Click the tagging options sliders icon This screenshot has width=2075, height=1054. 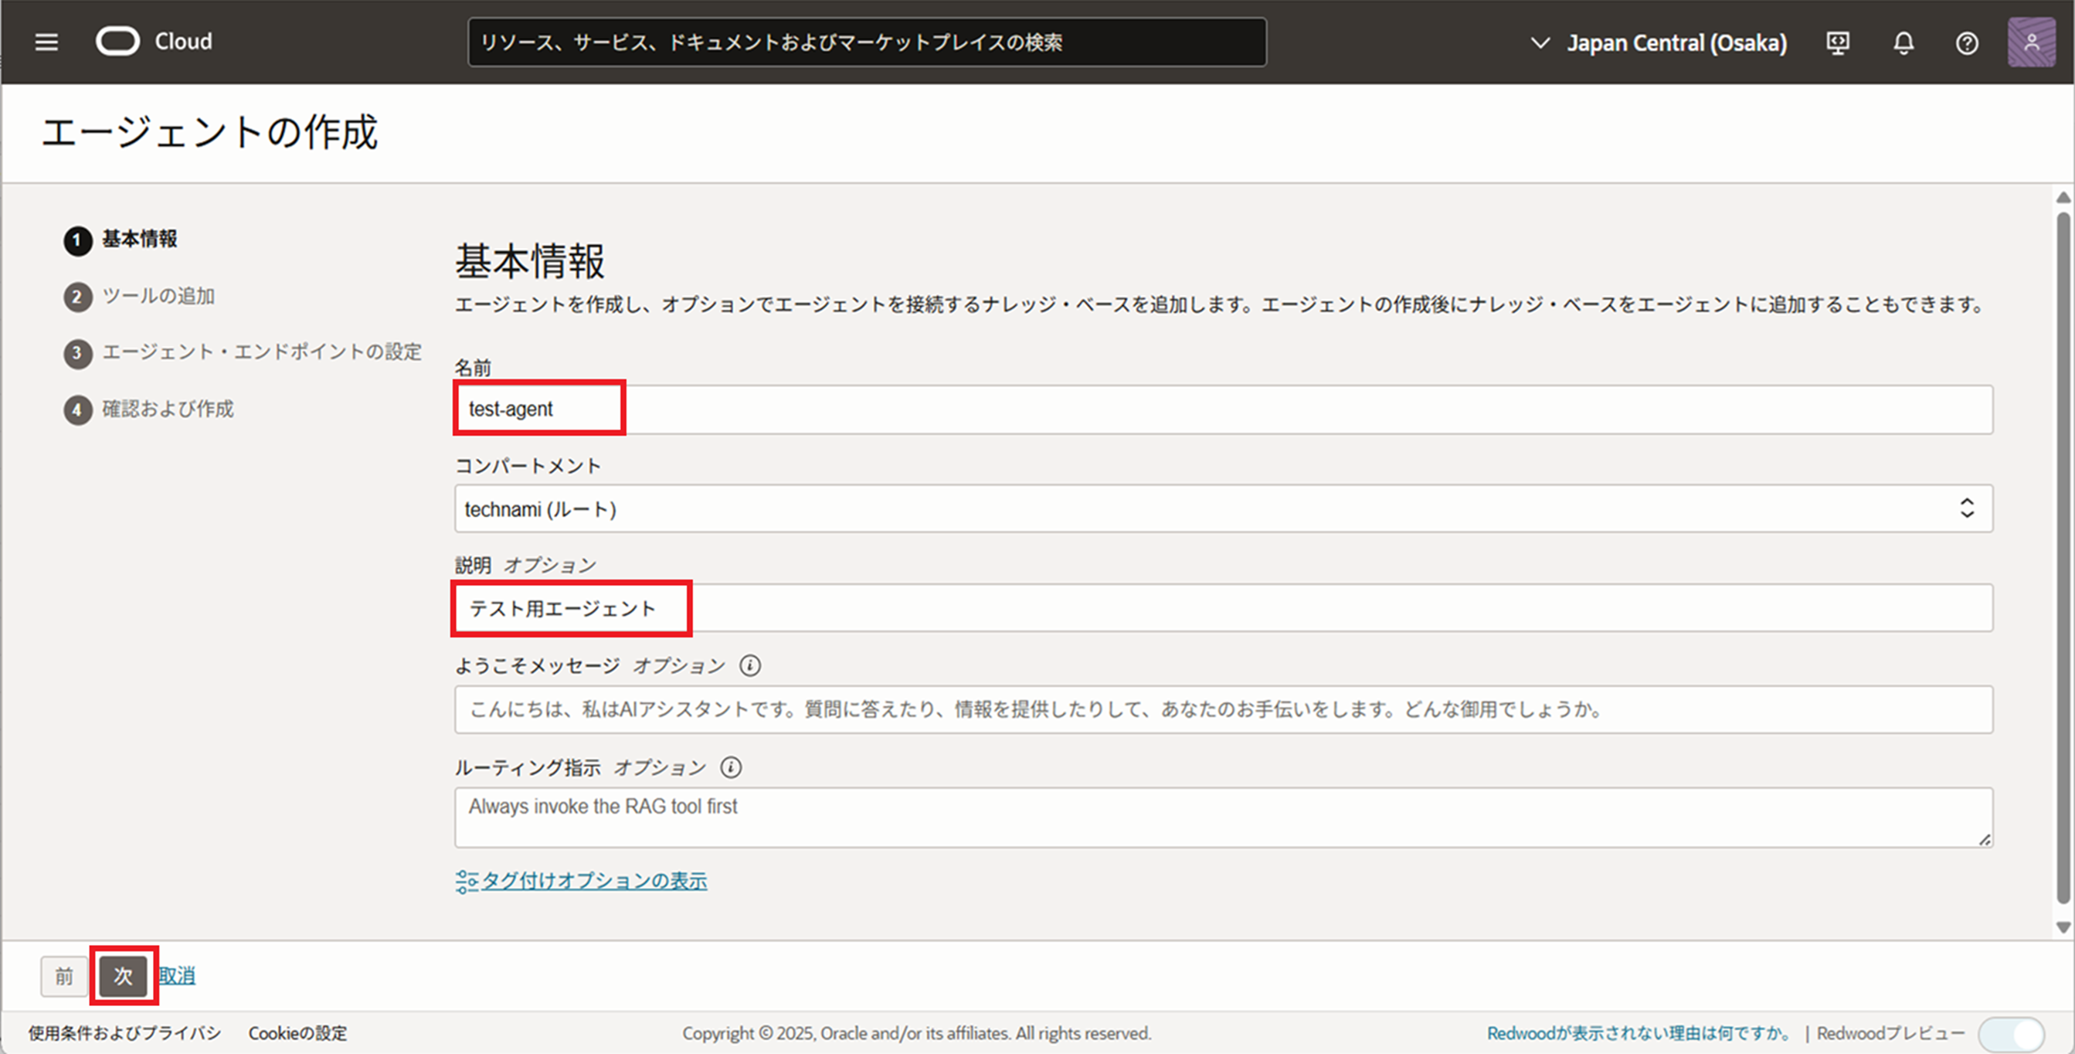[467, 882]
